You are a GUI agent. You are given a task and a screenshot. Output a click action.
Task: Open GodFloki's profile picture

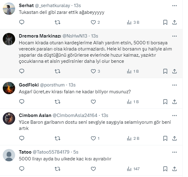[9, 88]
